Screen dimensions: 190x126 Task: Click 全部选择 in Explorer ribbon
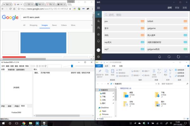tap(180, 70)
